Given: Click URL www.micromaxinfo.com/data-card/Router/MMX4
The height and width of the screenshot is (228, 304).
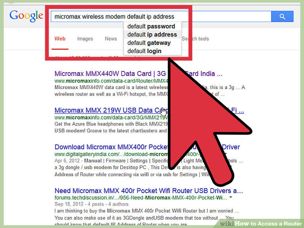Looking at the screenshot, I should pyautogui.click(x=111, y=81).
